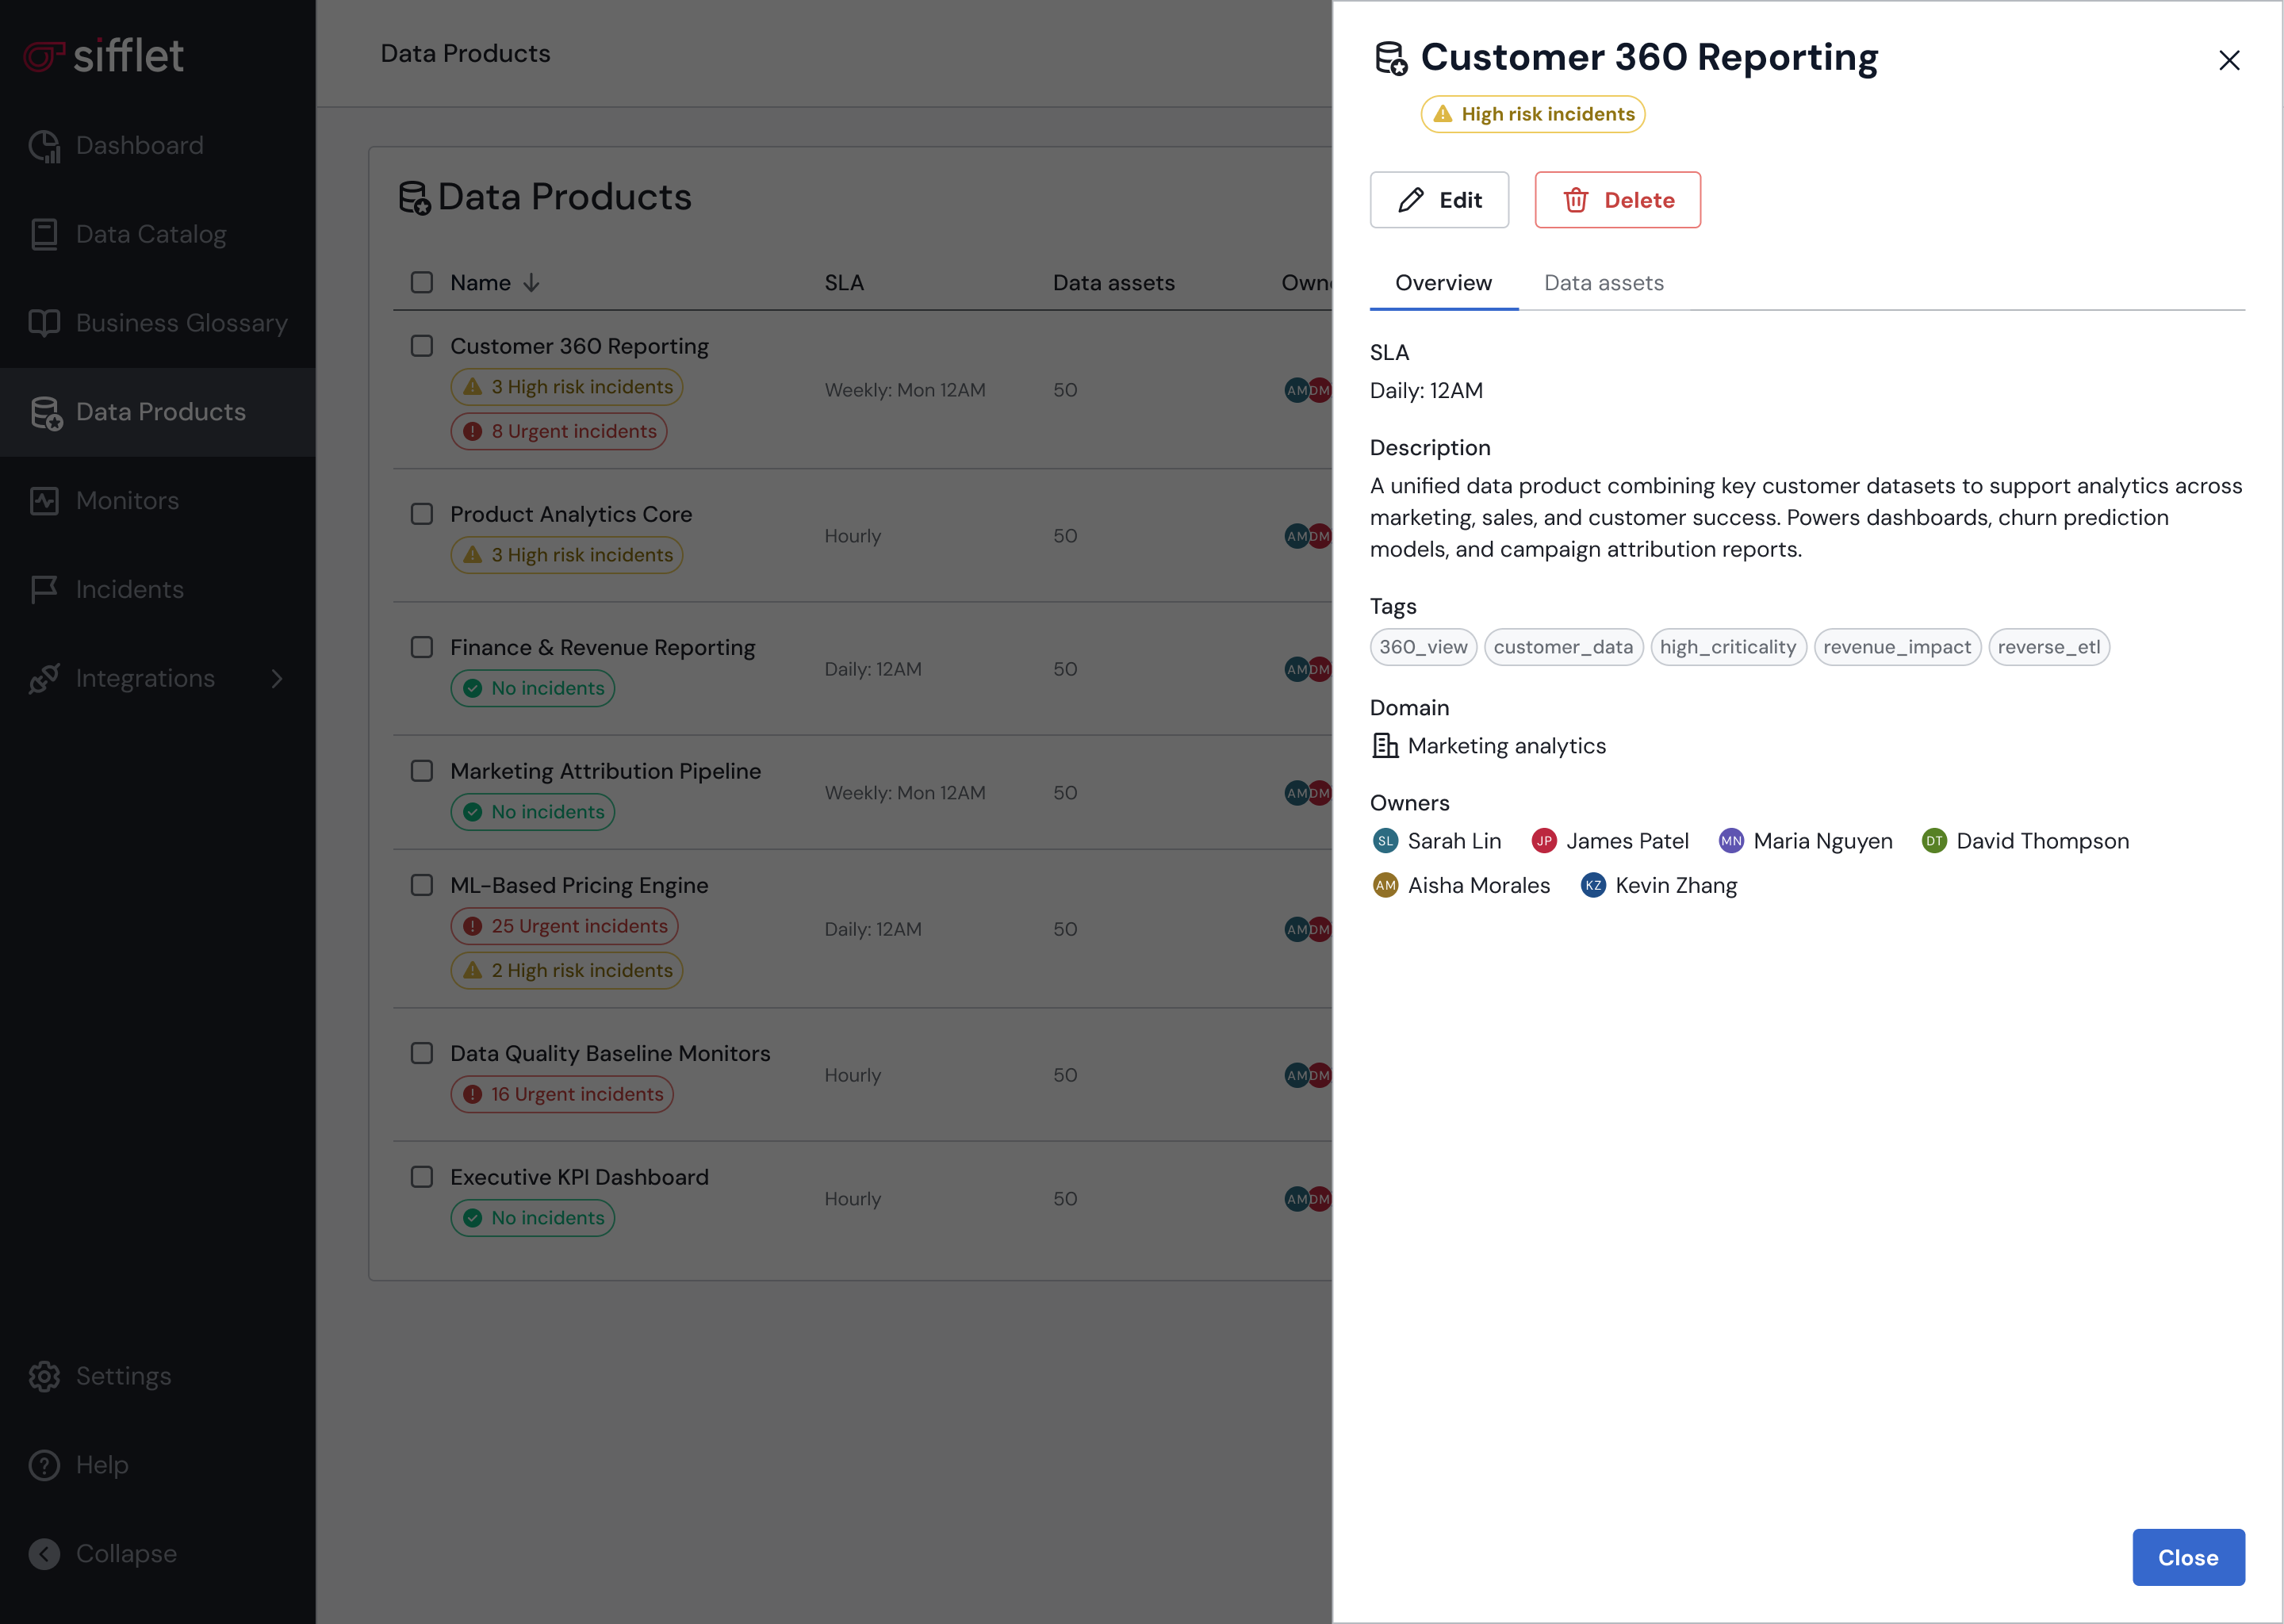
Task: Click the Settings gear icon
Action: click(44, 1377)
